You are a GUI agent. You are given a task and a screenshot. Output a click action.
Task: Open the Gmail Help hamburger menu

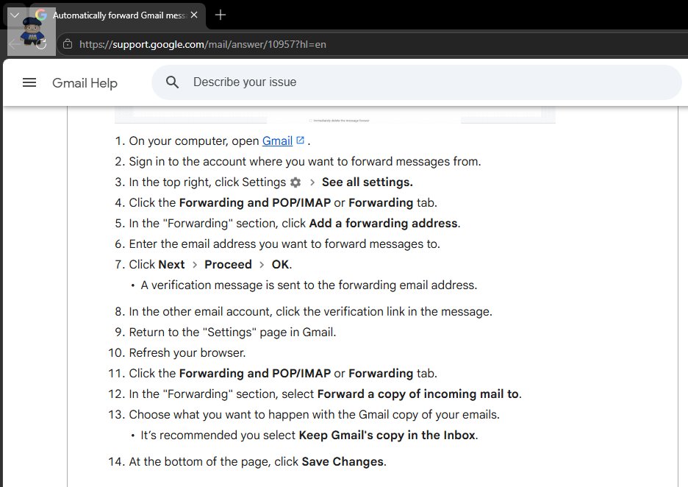click(29, 82)
